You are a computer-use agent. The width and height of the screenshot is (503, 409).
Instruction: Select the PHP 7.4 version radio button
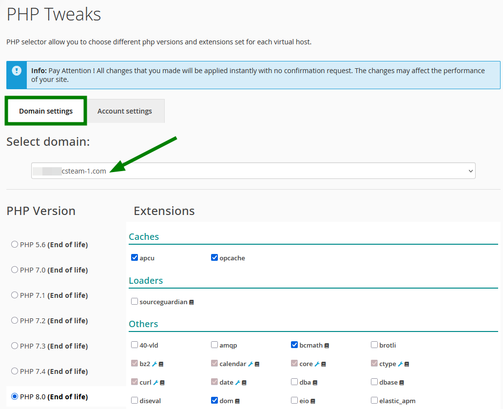[x=15, y=371]
